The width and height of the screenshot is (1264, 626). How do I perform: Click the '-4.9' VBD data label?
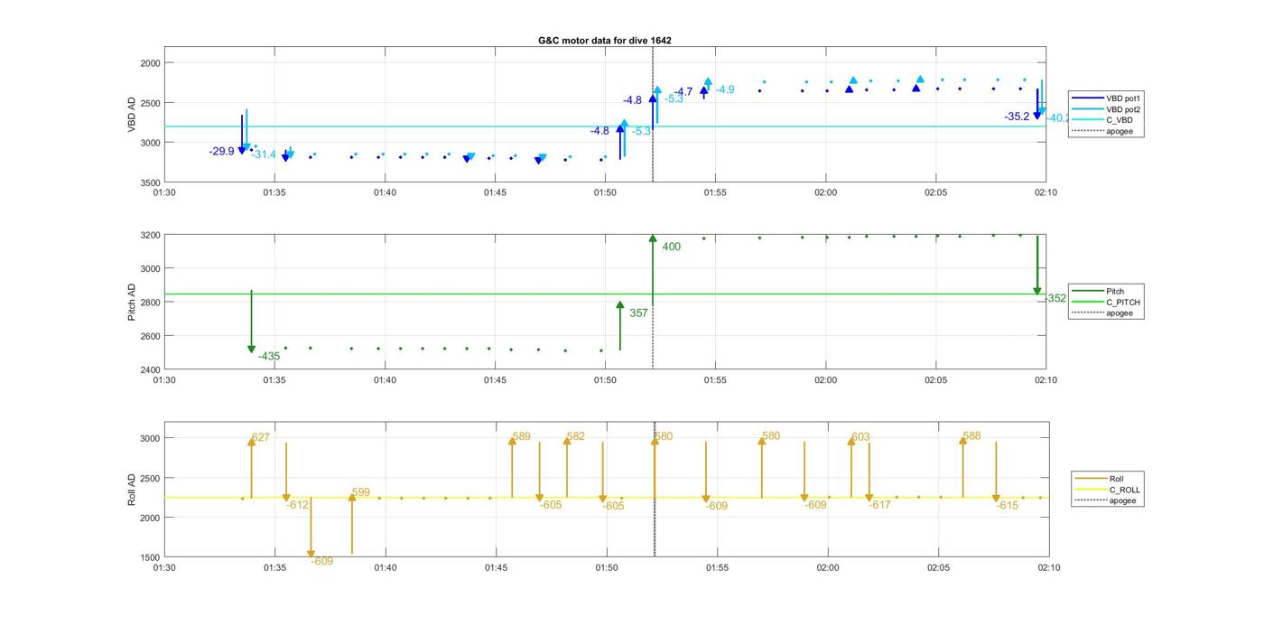pyautogui.click(x=725, y=89)
